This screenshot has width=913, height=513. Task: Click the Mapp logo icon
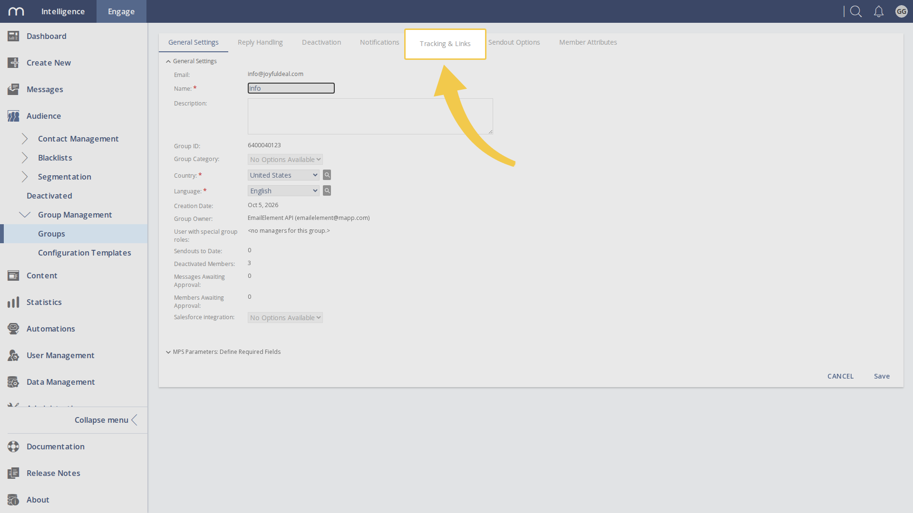click(x=16, y=11)
